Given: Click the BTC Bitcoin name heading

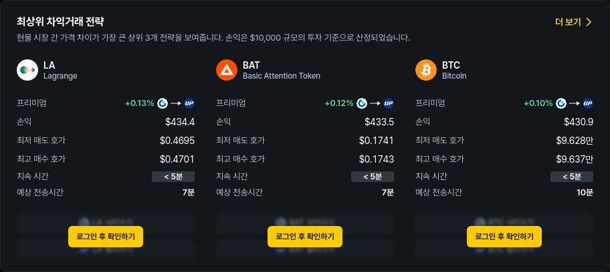Looking at the screenshot, I should pyautogui.click(x=451, y=66).
